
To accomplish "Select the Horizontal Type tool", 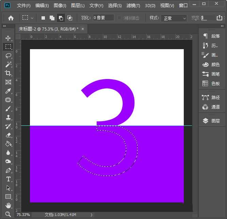I will click(x=8, y=179).
